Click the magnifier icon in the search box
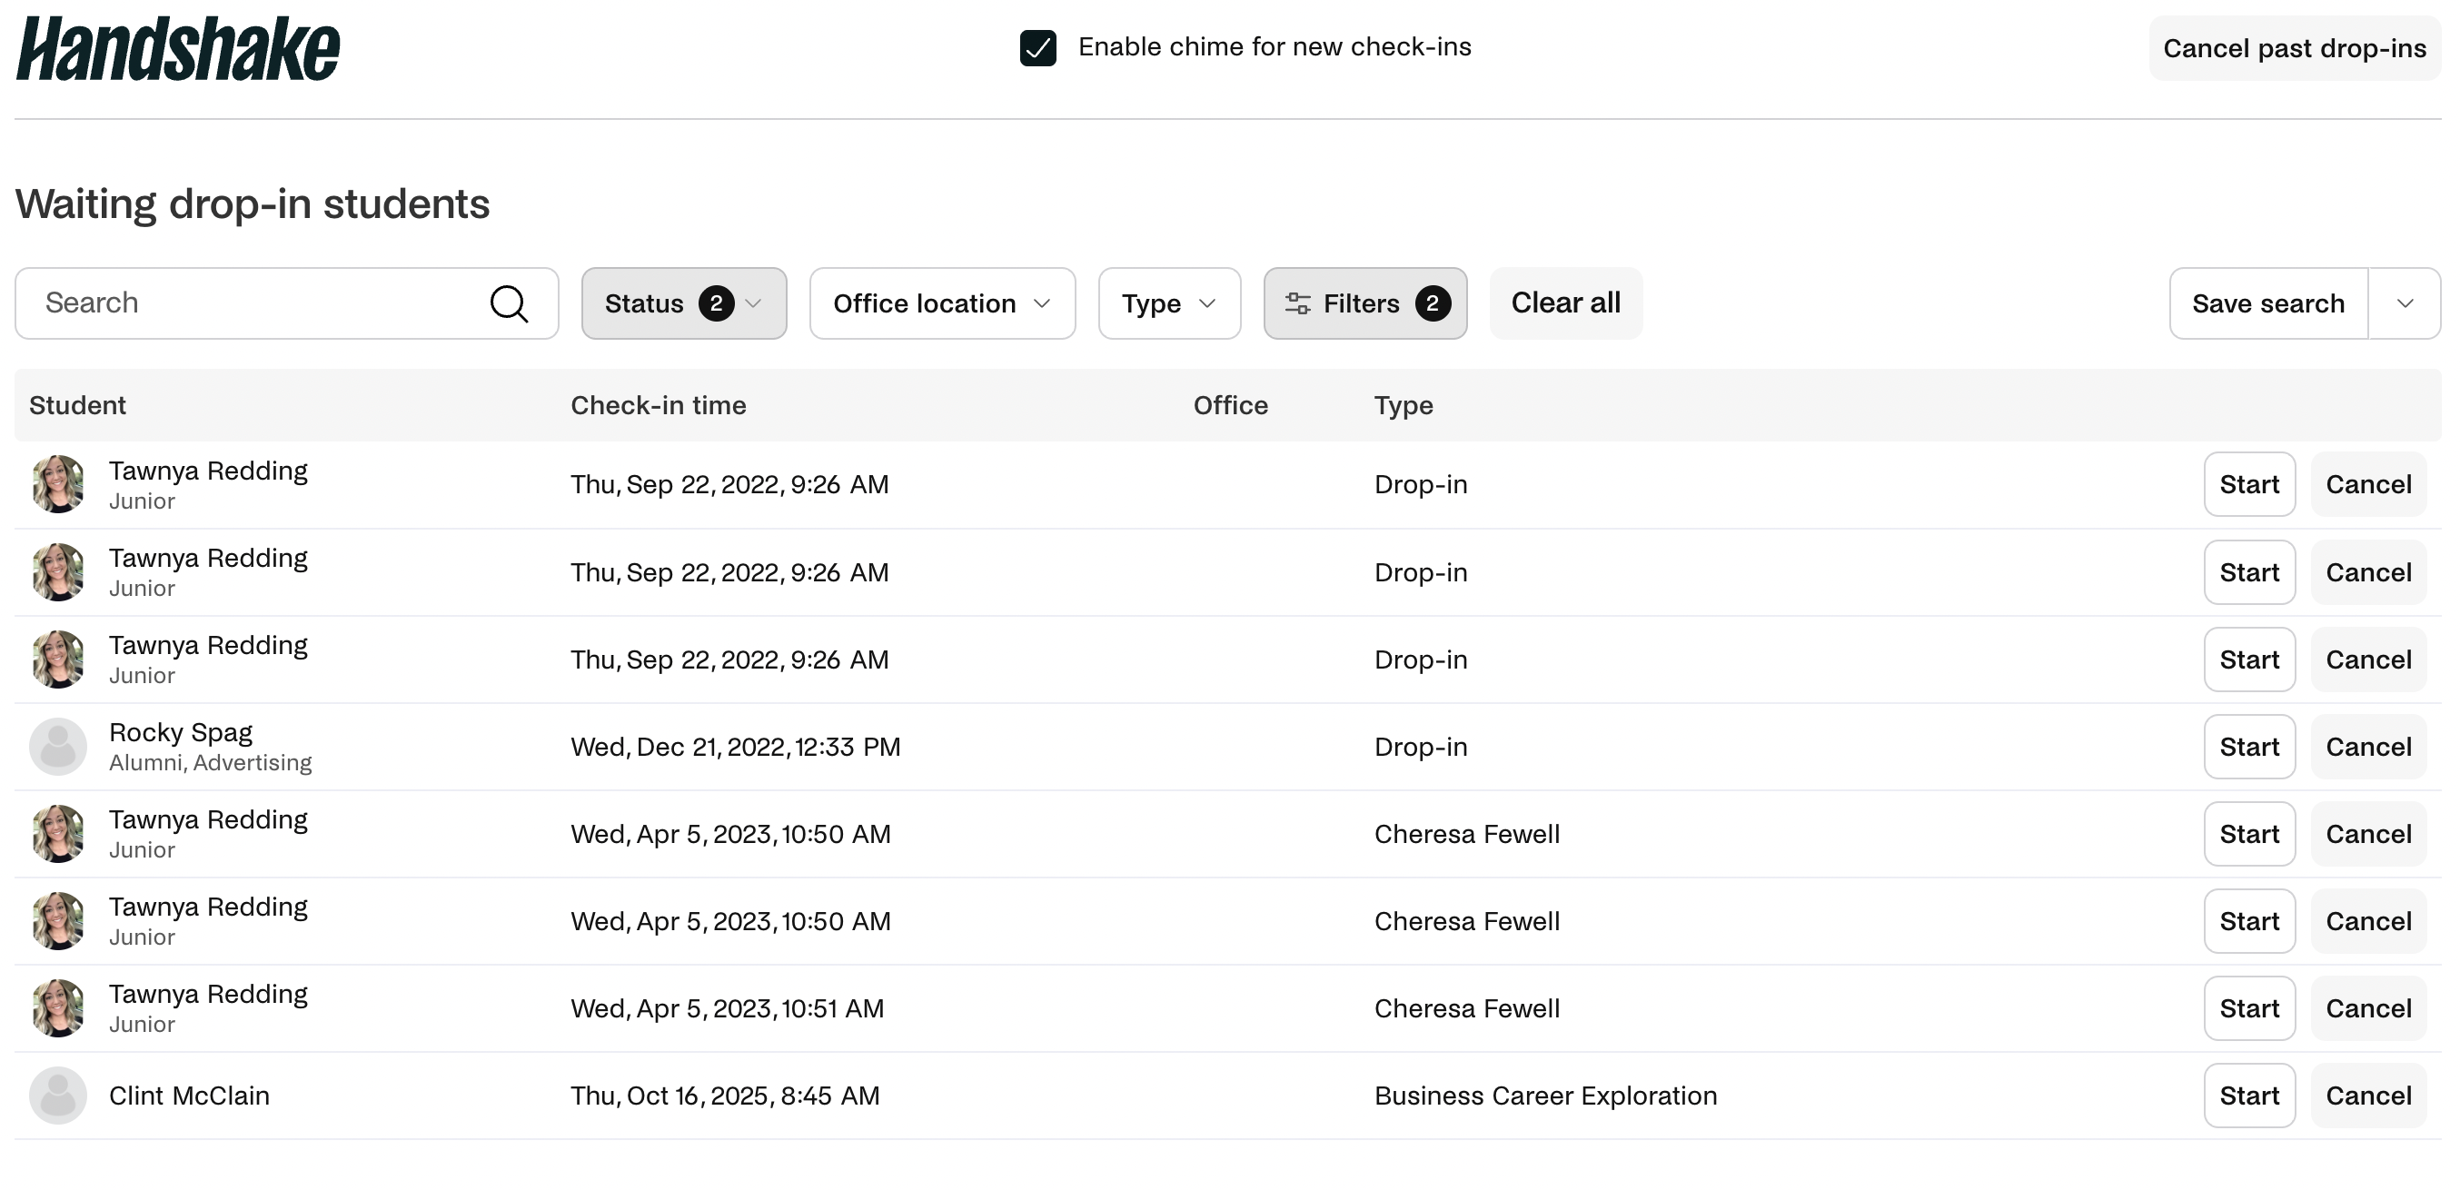 coord(509,303)
